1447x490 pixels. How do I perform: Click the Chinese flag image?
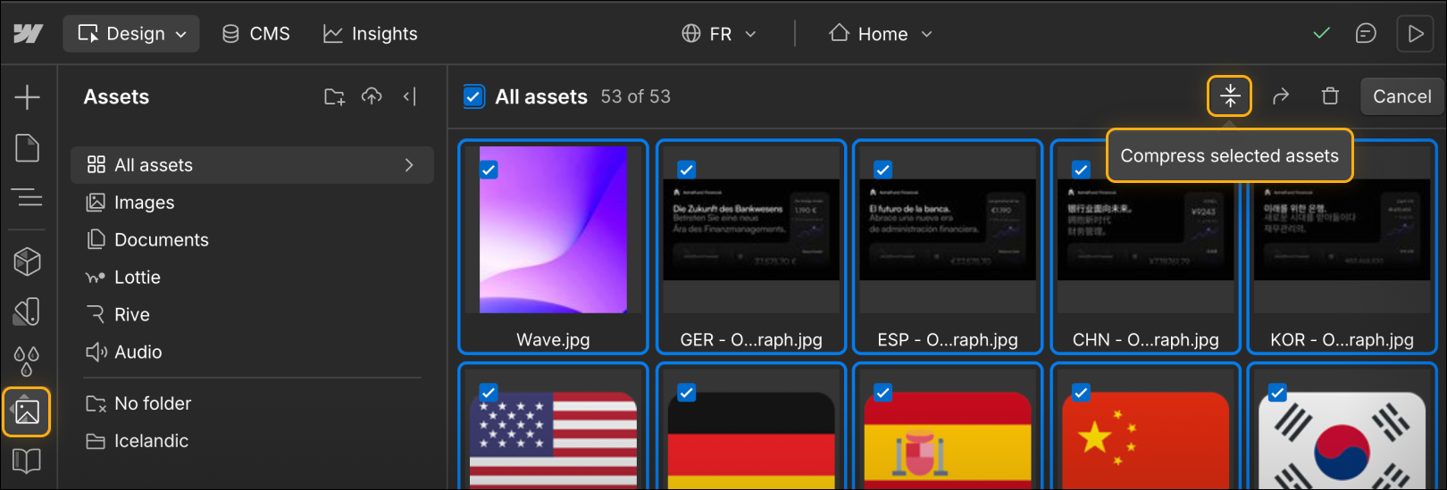(x=1146, y=440)
